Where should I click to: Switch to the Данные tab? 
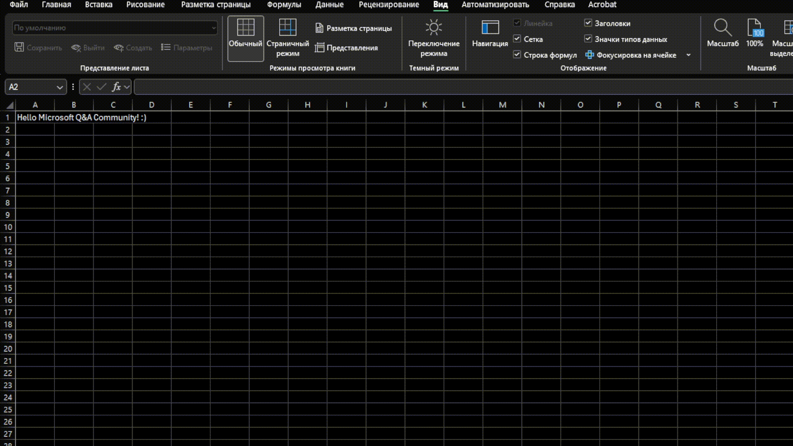click(x=330, y=5)
